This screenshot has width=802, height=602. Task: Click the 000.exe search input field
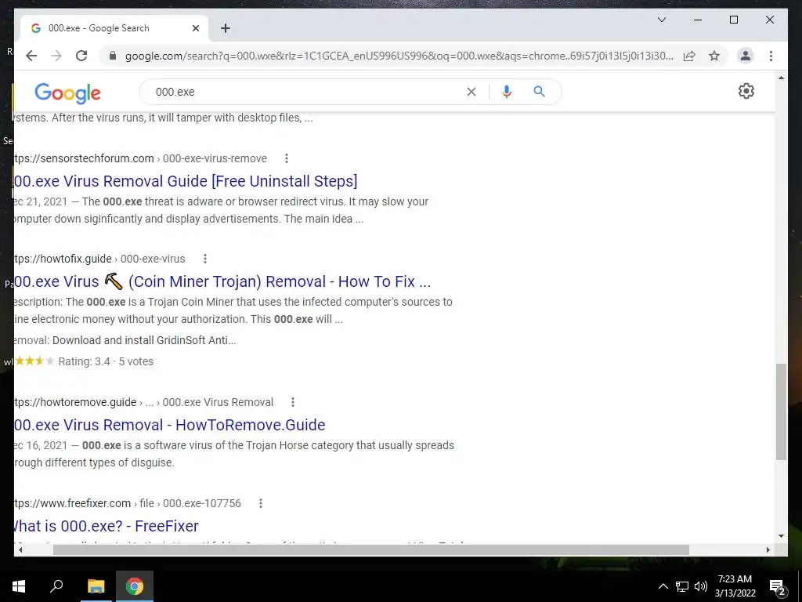click(307, 92)
